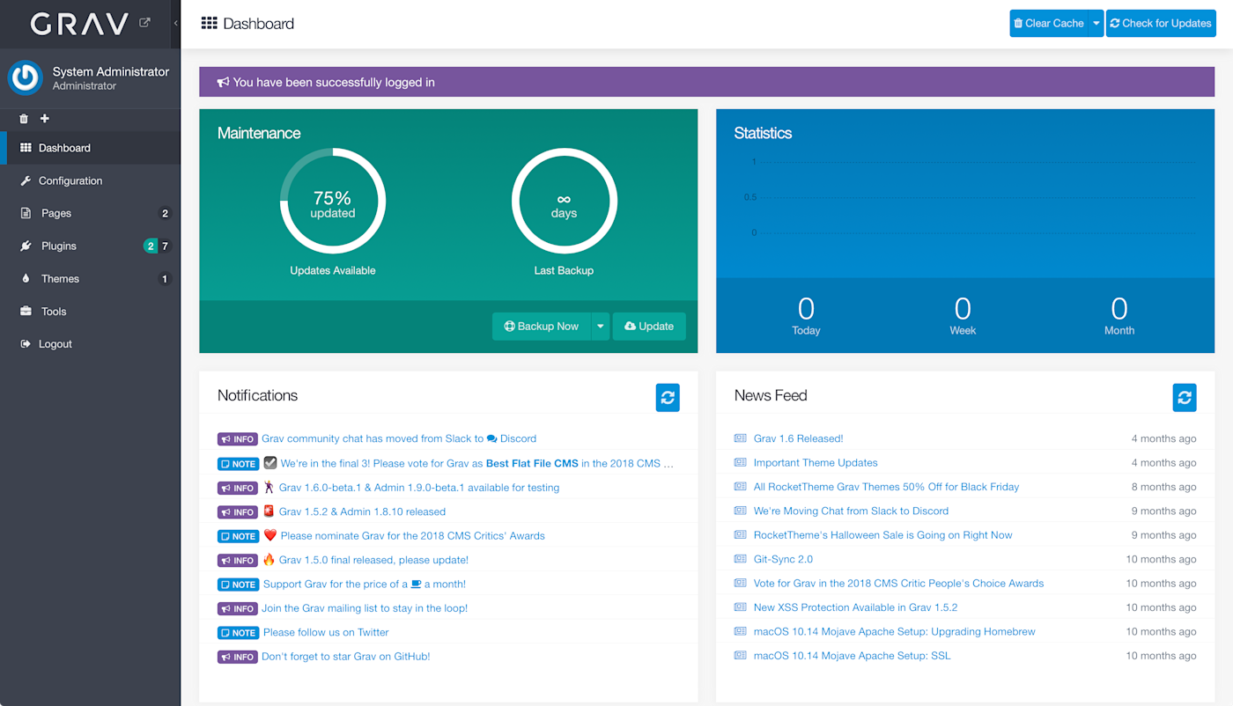This screenshot has width=1233, height=706.
Task: Click the Themes count badge showing 1
Action: [x=165, y=279]
